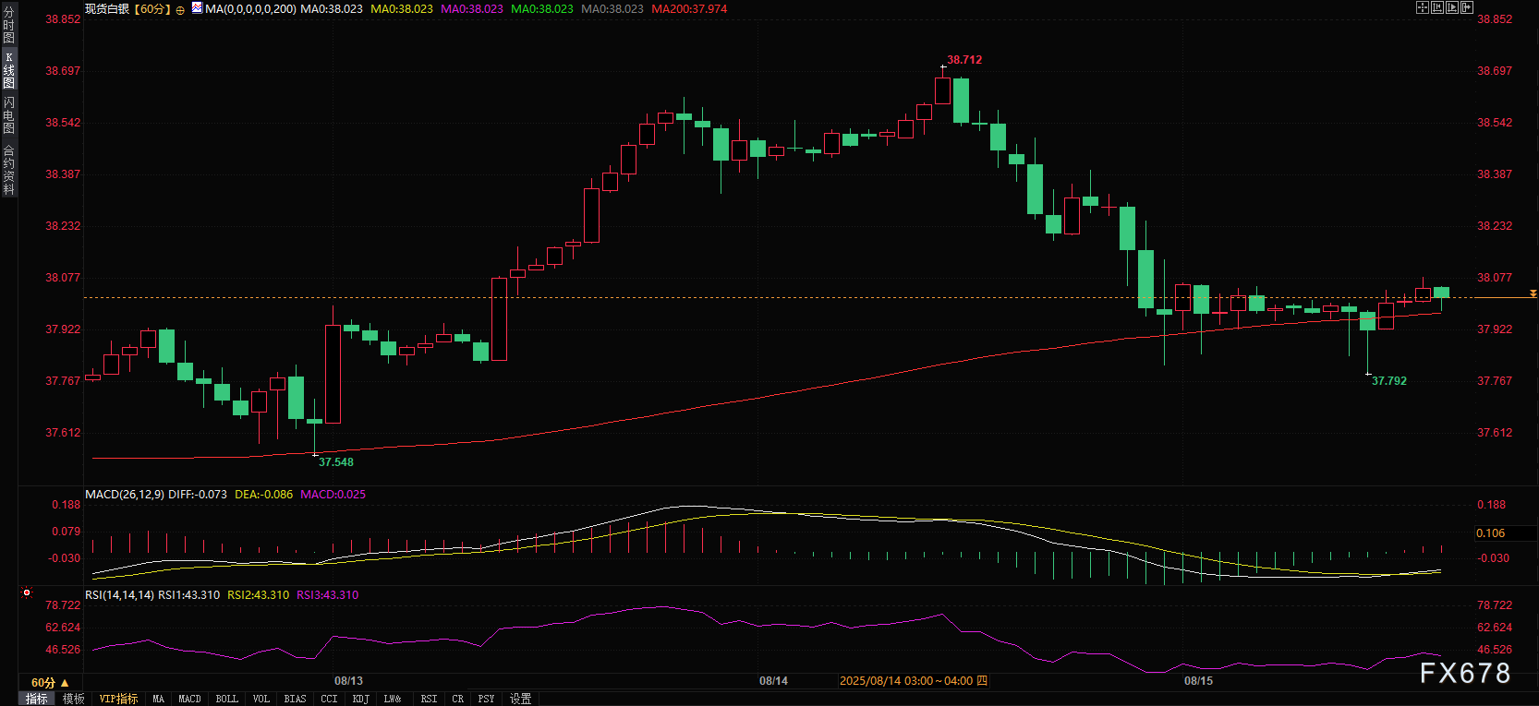Click the orange price marker on right axis
This screenshot has width=1539, height=706.
coord(1533,293)
